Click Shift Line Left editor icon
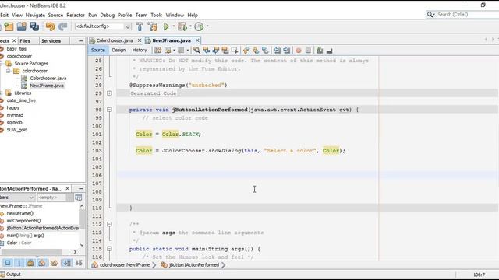 278,50
